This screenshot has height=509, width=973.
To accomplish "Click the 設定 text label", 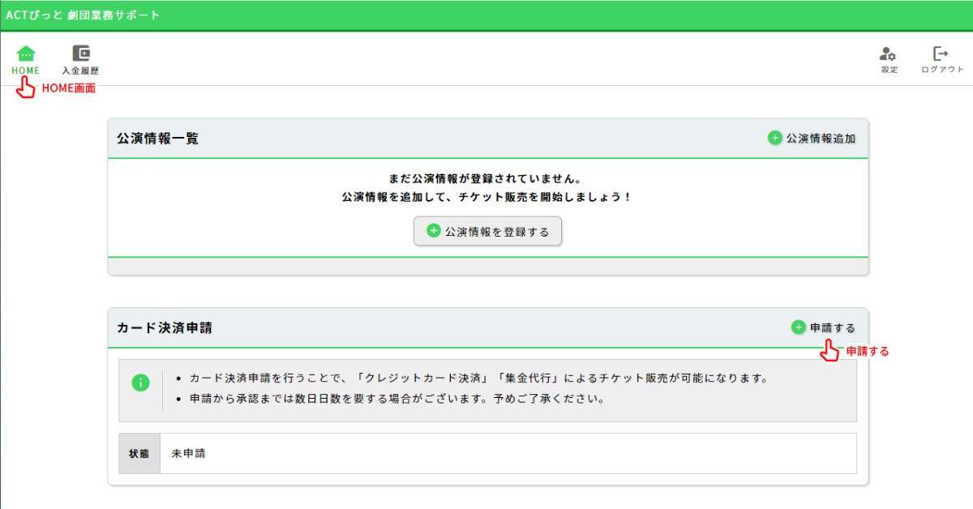I will (x=889, y=70).
